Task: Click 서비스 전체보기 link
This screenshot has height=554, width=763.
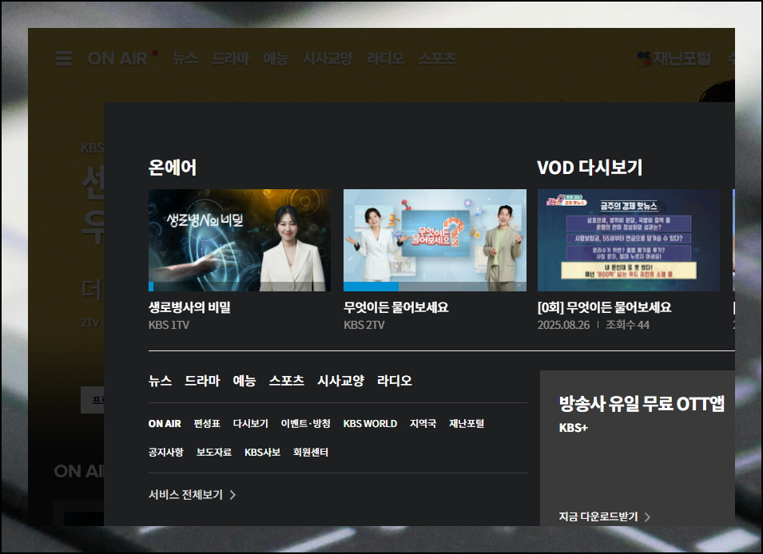Action: 185,495
